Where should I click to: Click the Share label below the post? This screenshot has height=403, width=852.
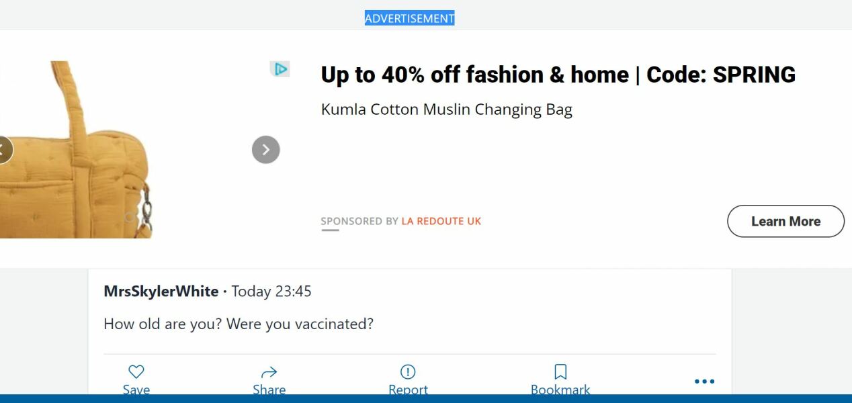point(269,390)
